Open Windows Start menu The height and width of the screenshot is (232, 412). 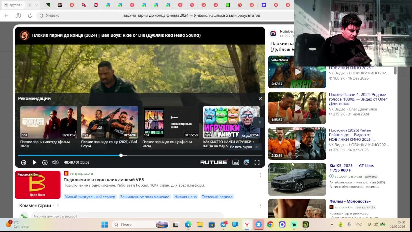point(105,225)
